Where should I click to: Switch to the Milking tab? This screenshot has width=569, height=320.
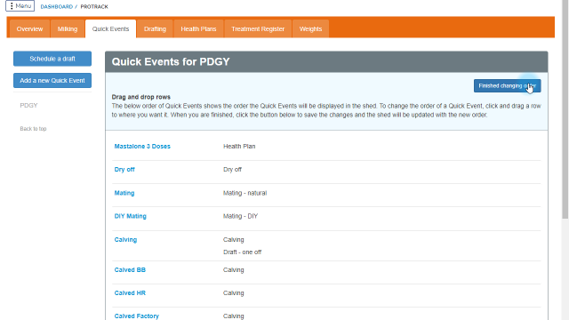click(x=68, y=29)
